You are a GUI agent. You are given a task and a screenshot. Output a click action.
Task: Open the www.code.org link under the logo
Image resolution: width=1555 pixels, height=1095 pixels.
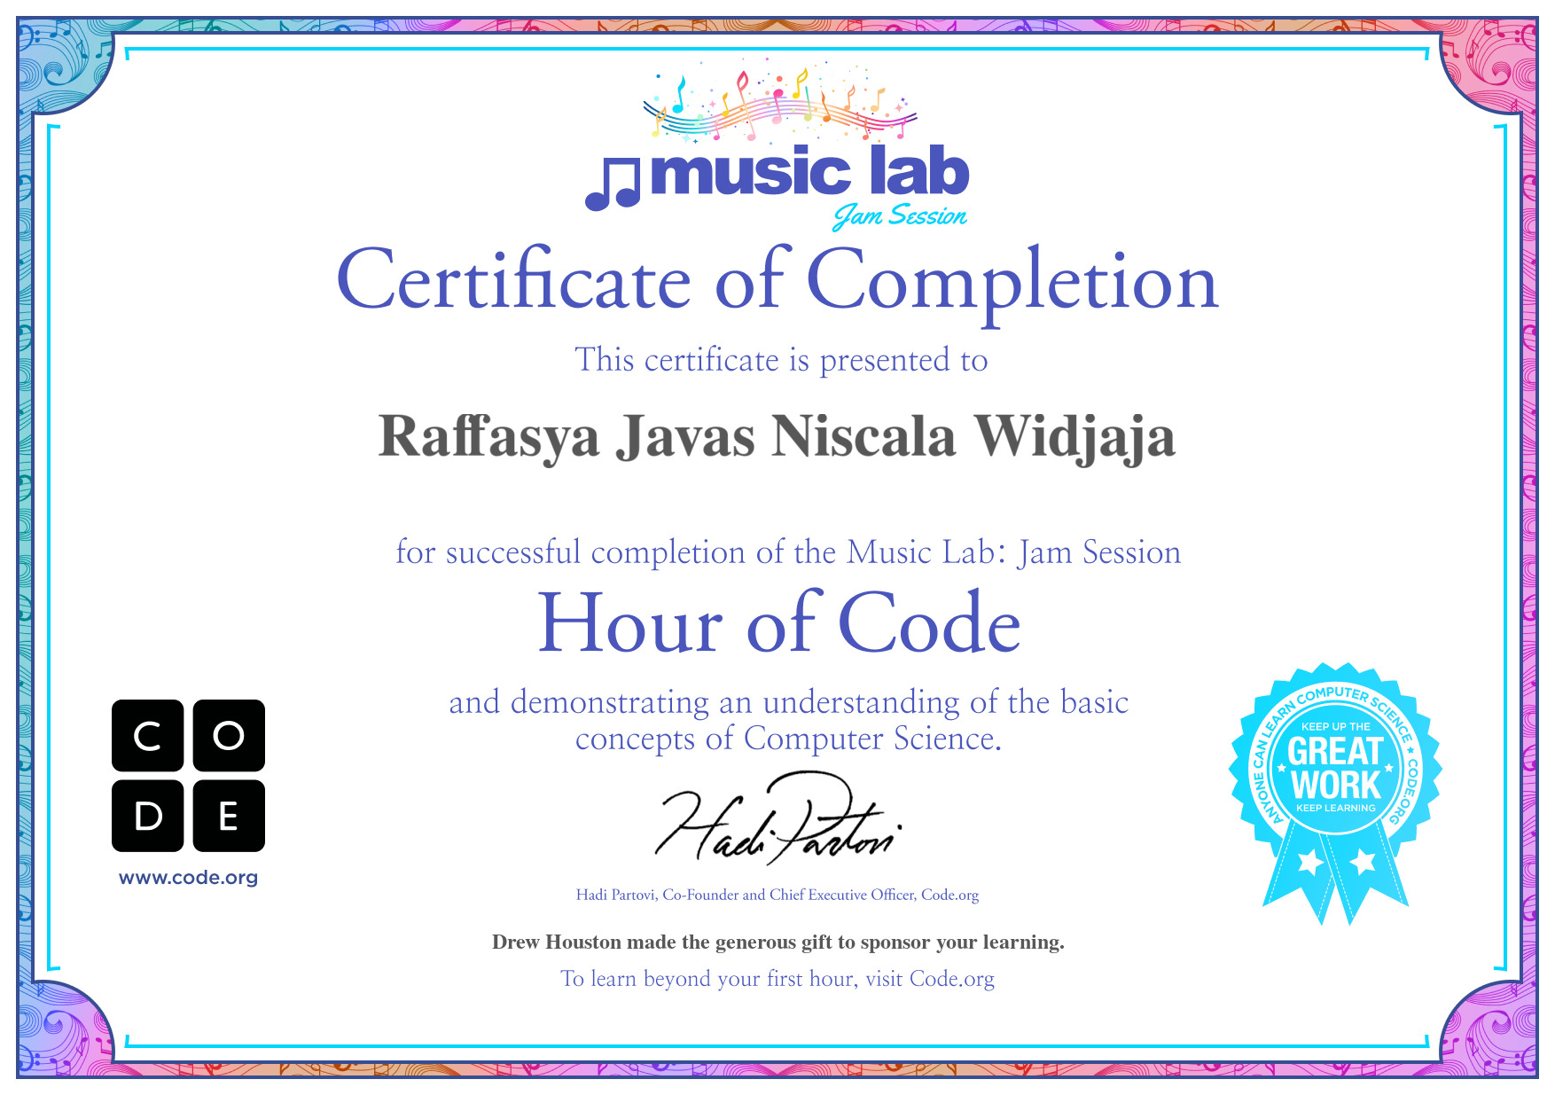(188, 878)
